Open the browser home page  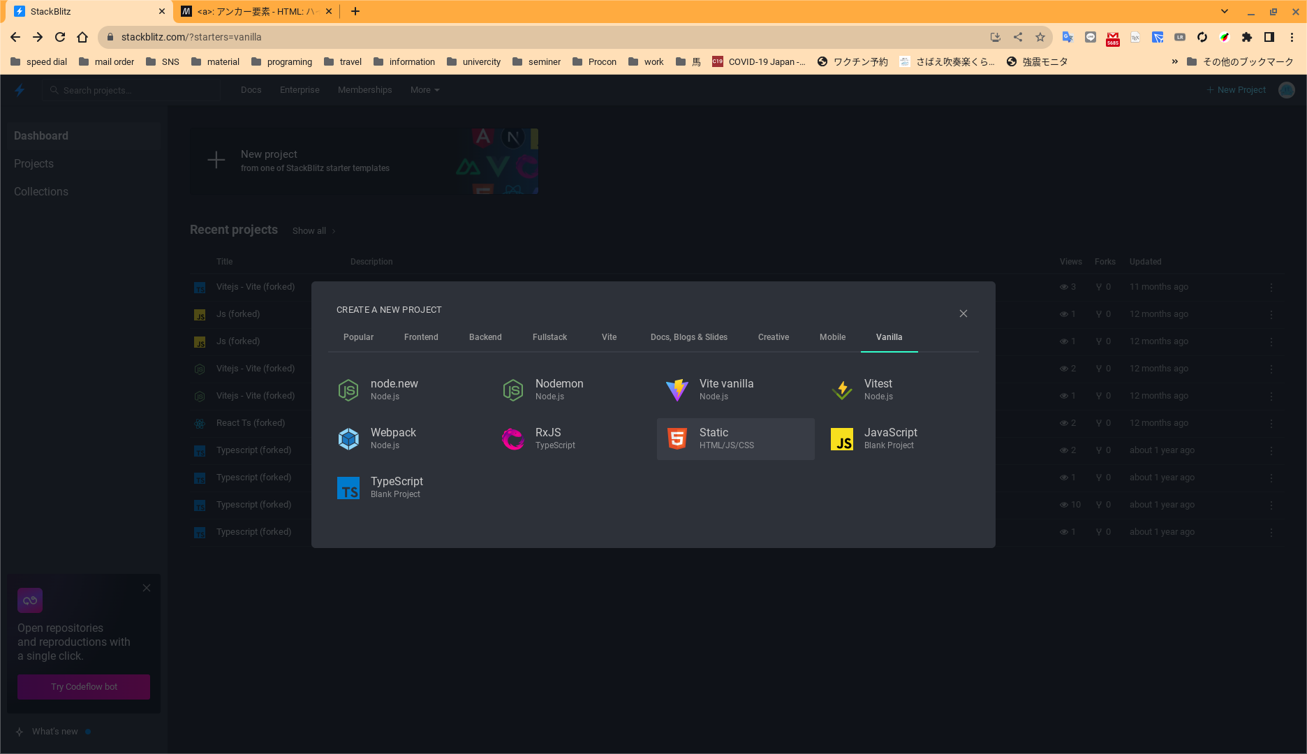click(x=82, y=37)
